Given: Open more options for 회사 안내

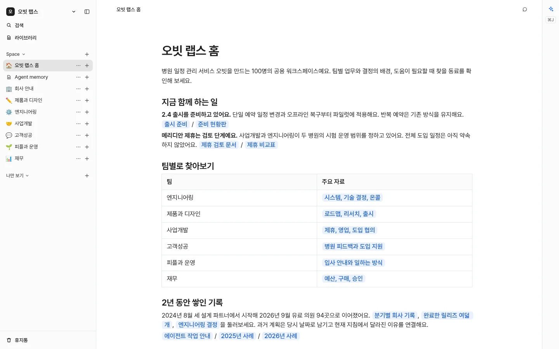Looking at the screenshot, I should [78, 89].
